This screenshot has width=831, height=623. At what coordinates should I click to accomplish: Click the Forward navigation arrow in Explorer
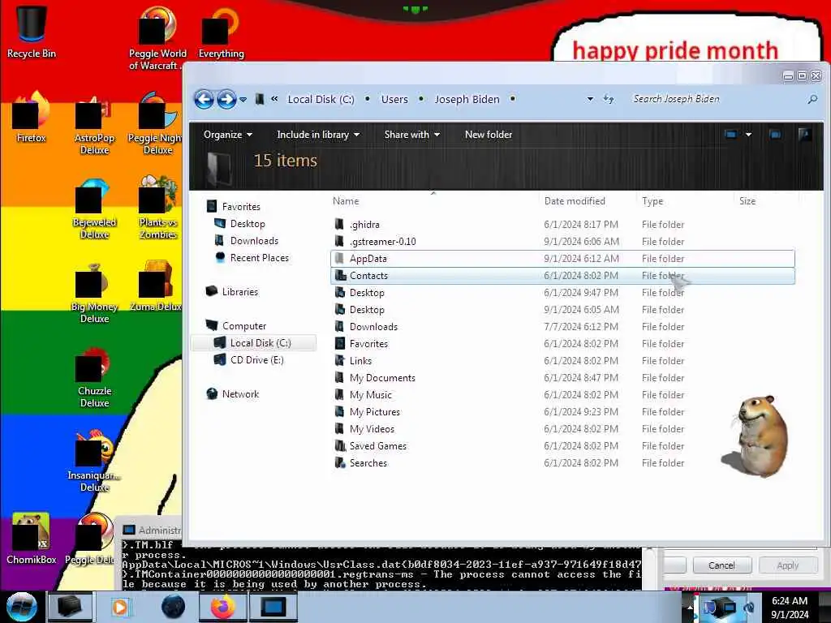pos(226,99)
